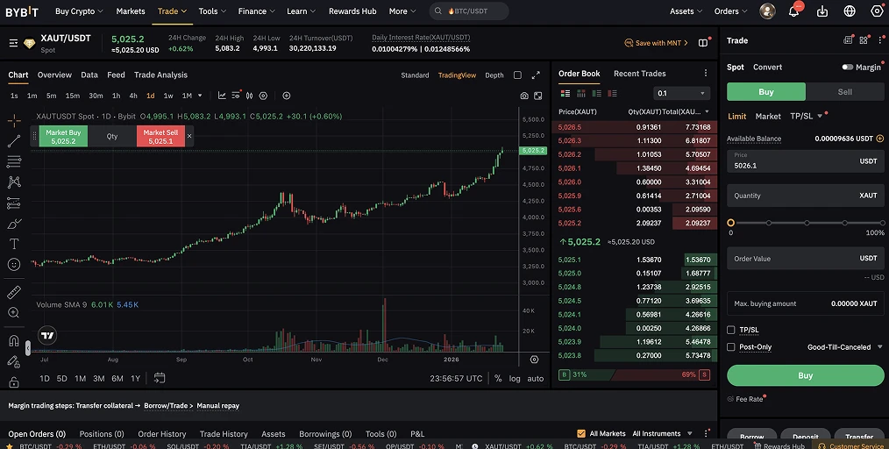Image resolution: width=889 pixels, height=449 pixels.
Task: Open the Save with MNT link
Action: coord(656,43)
